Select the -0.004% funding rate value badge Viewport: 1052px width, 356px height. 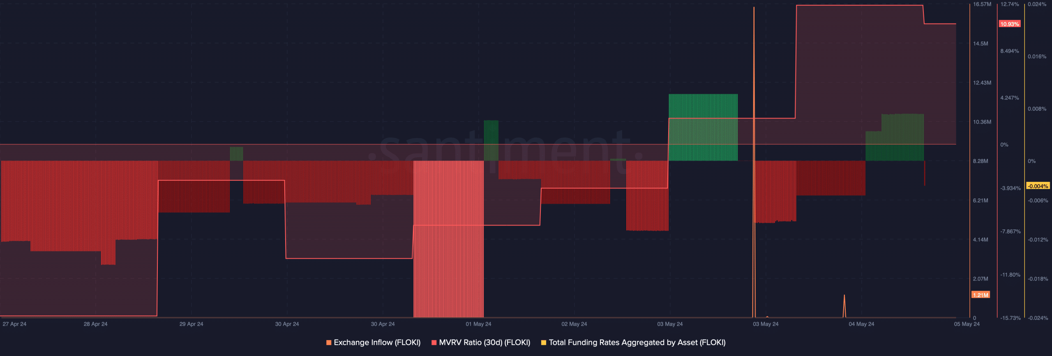[x=1038, y=186]
